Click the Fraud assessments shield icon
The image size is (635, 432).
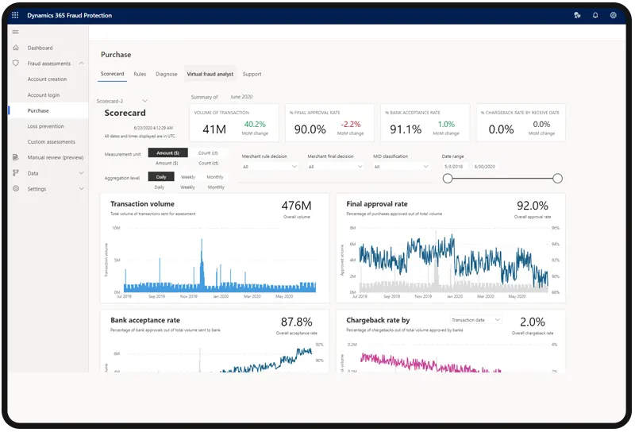coord(16,64)
